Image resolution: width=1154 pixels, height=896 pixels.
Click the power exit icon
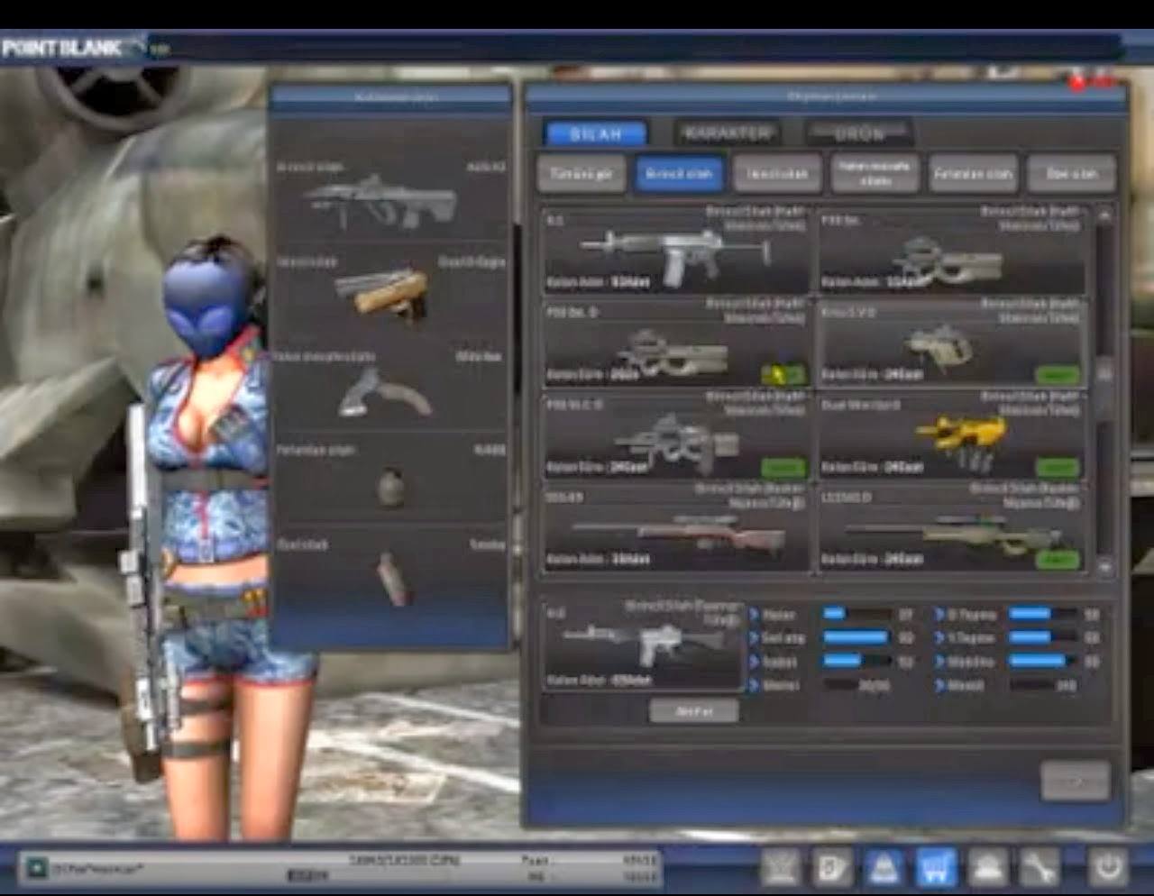coord(1108,868)
